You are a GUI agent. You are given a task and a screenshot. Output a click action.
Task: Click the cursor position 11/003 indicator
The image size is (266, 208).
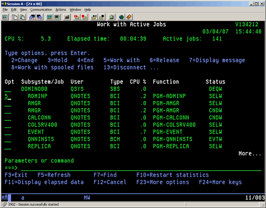point(255,197)
